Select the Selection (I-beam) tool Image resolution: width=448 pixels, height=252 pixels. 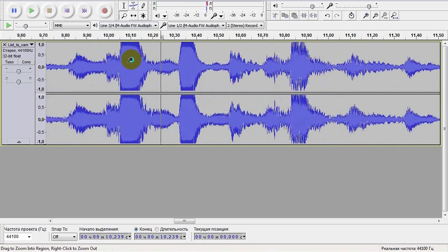(124, 6)
